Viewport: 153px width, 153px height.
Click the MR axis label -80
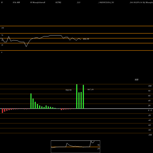(149, 130)
